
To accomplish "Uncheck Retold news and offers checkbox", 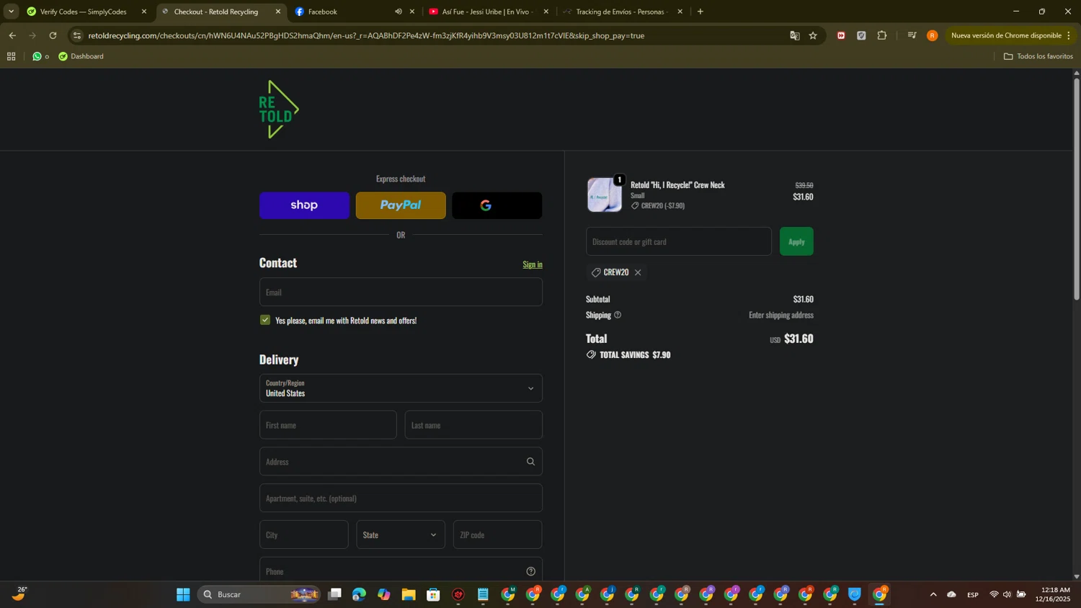I will pyautogui.click(x=265, y=320).
